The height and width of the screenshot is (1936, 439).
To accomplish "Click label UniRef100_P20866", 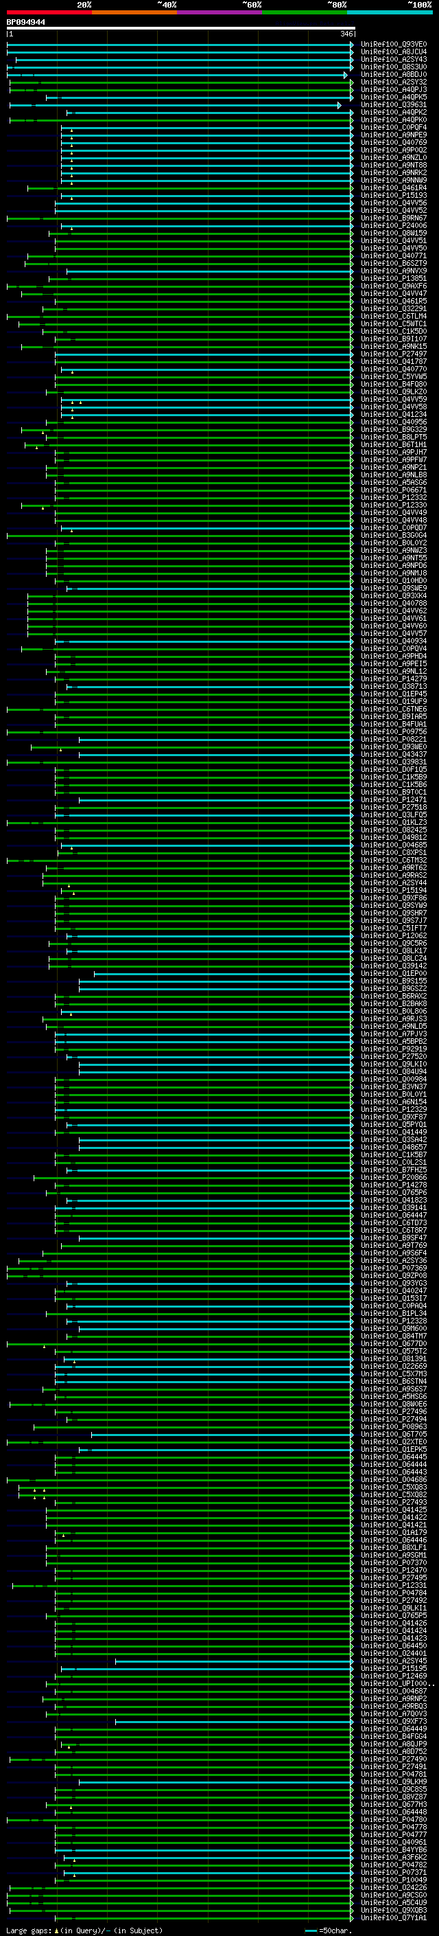I will pos(394,1178).
